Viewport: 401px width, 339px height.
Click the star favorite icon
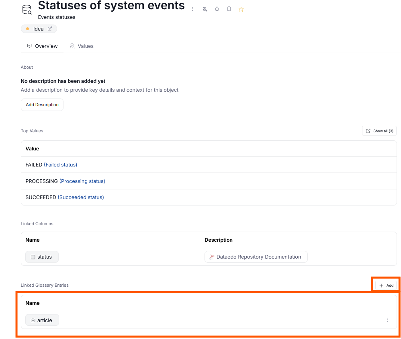(241, 9)
